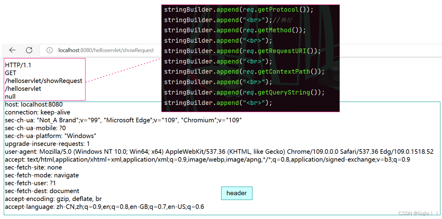Click the HTTP/1.1 protocol line

18,65
